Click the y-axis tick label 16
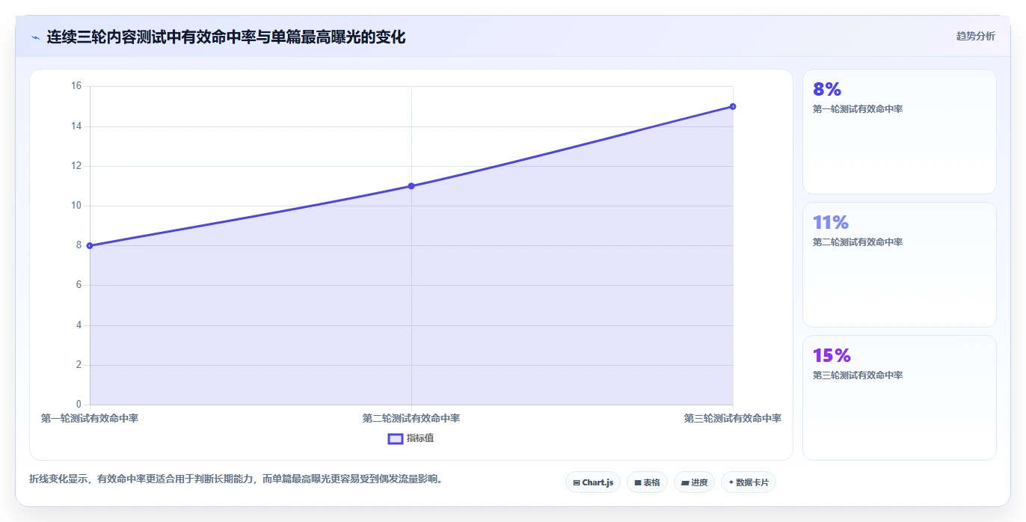 pos(76,86)
